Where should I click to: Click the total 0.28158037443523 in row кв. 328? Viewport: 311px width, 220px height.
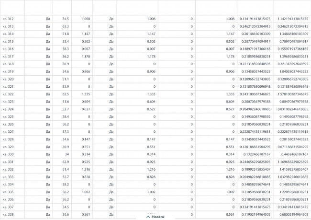click(294, 139)
